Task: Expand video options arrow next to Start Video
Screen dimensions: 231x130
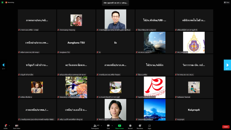Action: click(x=21, y=126)
